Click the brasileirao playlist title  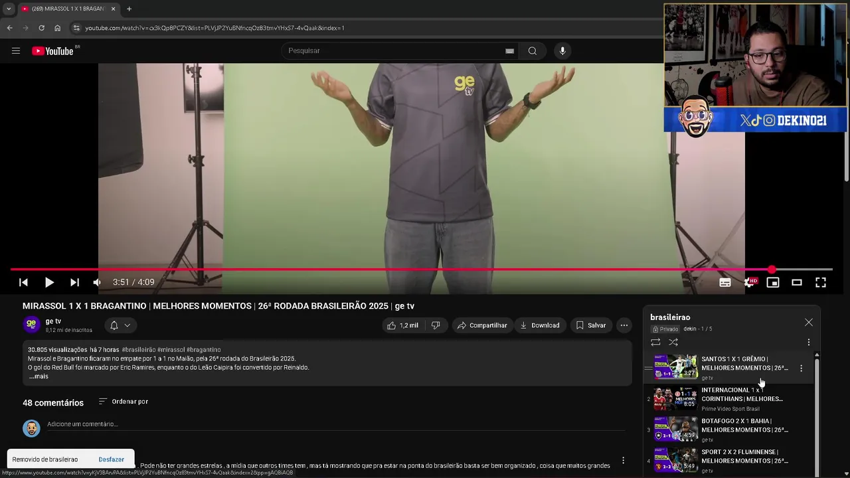(x=670, y=317)
